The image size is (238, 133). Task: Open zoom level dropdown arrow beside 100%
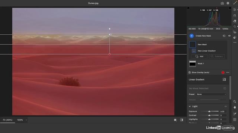(x=26, y=120)
